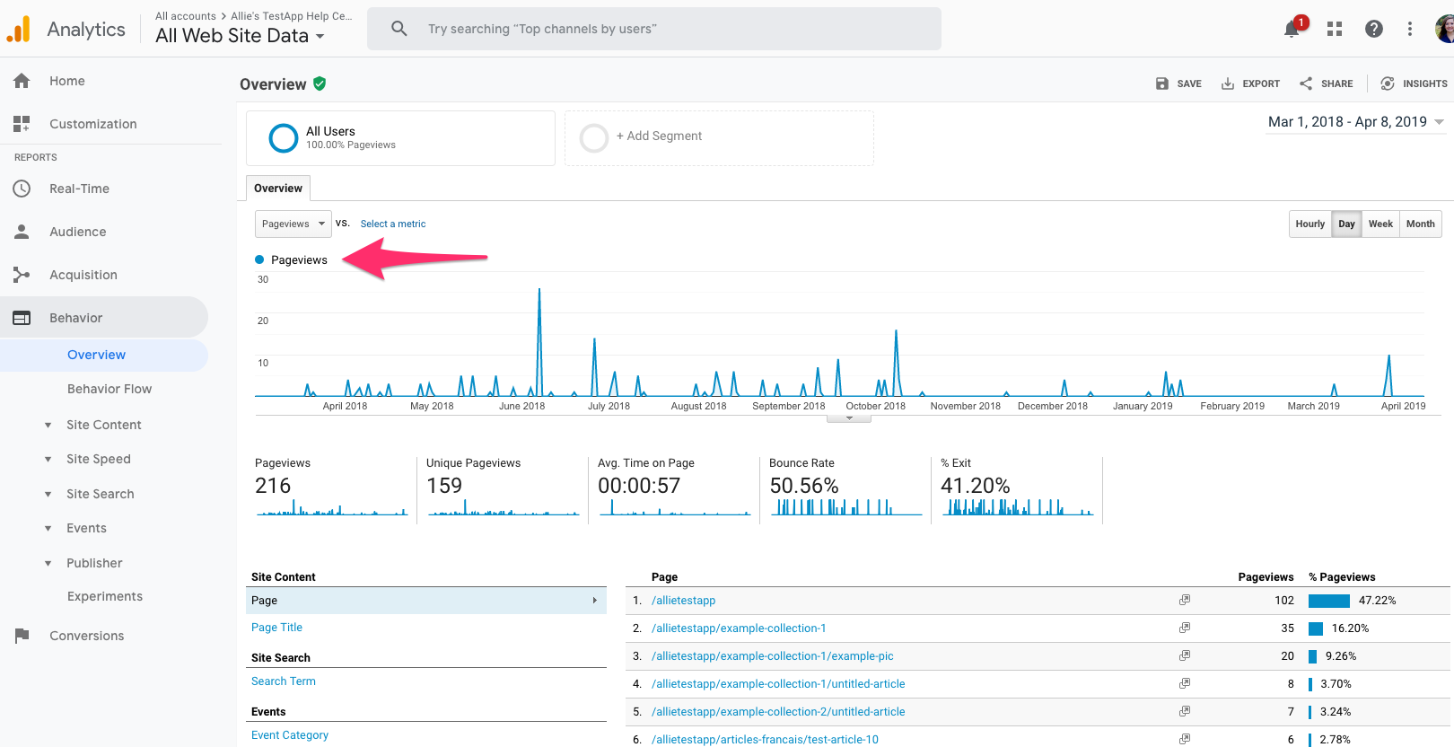Open Behavior Flow report
The image size is (1454, 747).
click(x=109, y=389)
